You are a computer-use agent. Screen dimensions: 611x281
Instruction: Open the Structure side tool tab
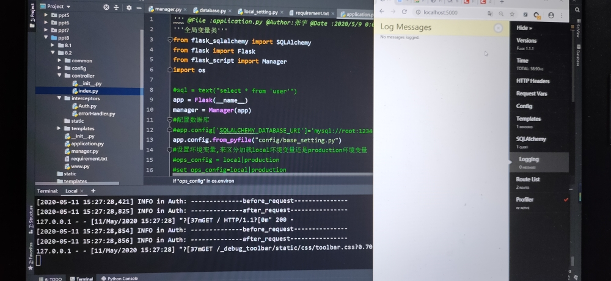tap(32, 219)
